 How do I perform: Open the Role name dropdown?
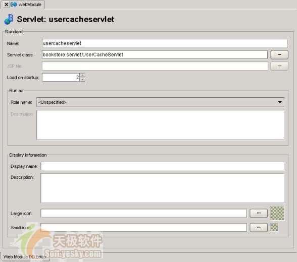pos(161,102)
